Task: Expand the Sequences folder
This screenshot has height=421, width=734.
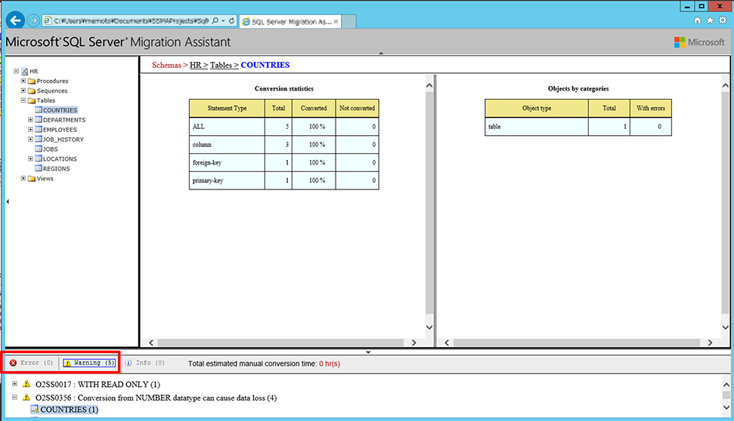Action: pyautogui.click(x=23, y=91)
